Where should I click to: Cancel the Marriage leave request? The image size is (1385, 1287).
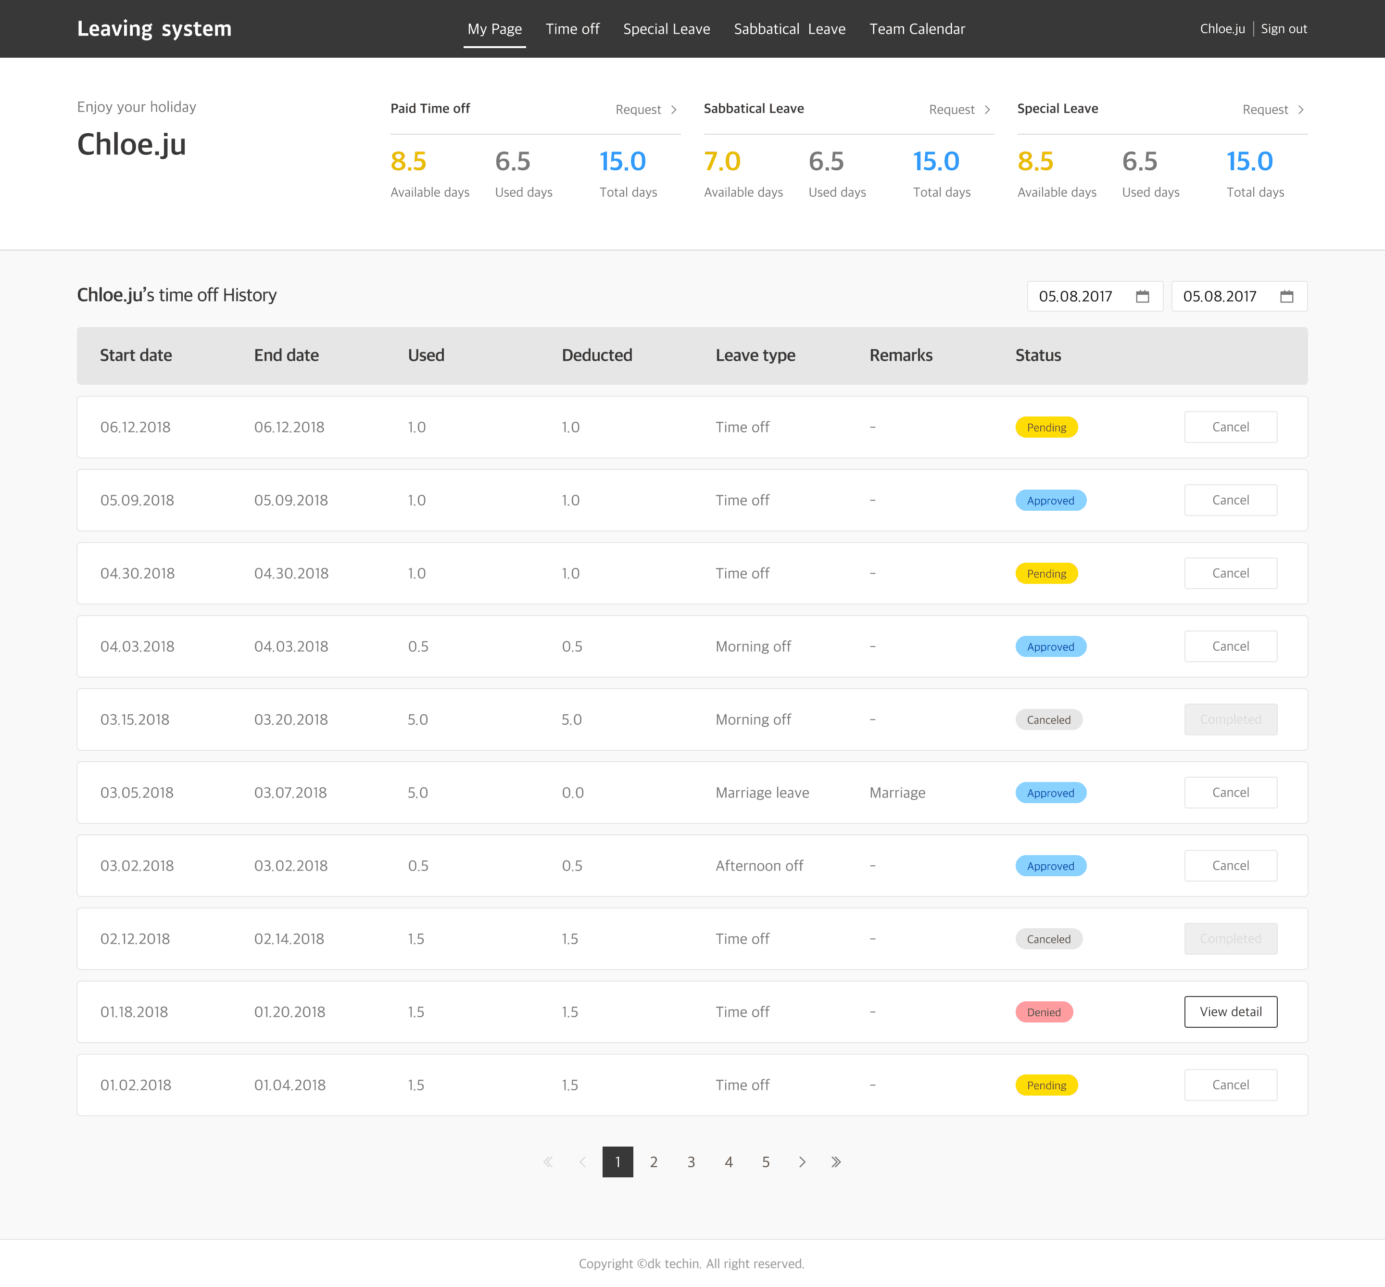pyautogui.click(x=1230, y=792)
